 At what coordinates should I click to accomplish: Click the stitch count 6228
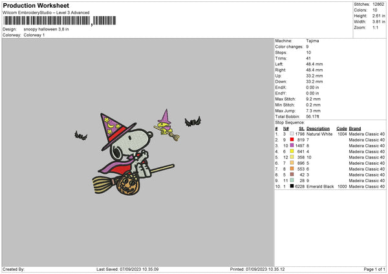pos(299,187)
